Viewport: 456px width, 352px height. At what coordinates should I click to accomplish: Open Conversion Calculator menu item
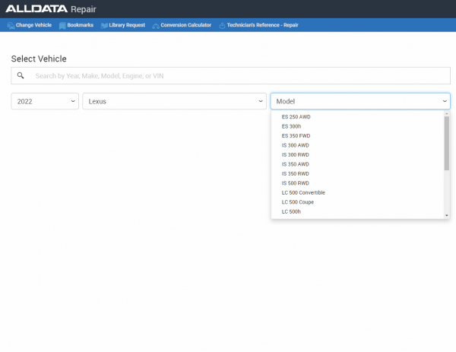click(x=182, y=25)
